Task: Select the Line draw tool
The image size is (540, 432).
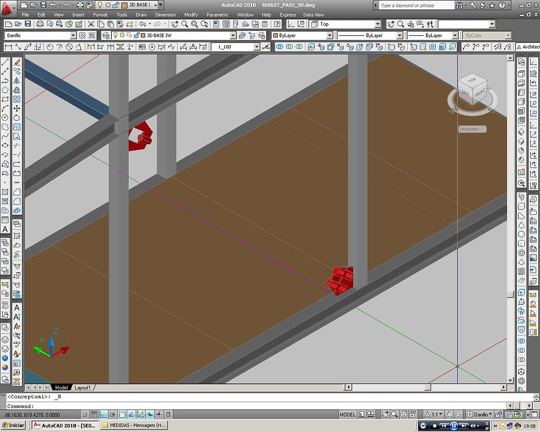Action: [x=5, y=62]
